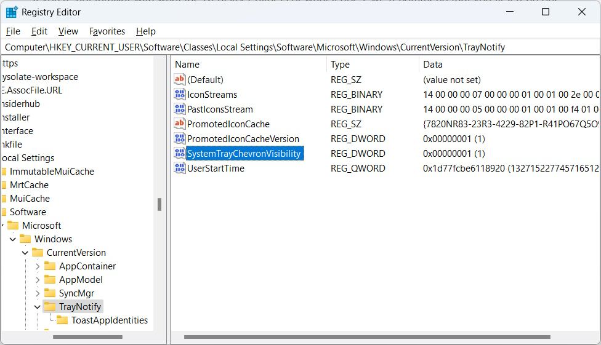
Task: Click the tree pane vertical scrollbar thumb
Action: coord(159,204)
